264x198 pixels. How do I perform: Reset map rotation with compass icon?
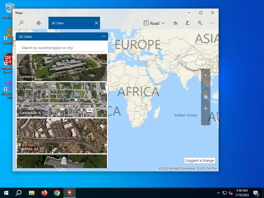tap(205, 74)
